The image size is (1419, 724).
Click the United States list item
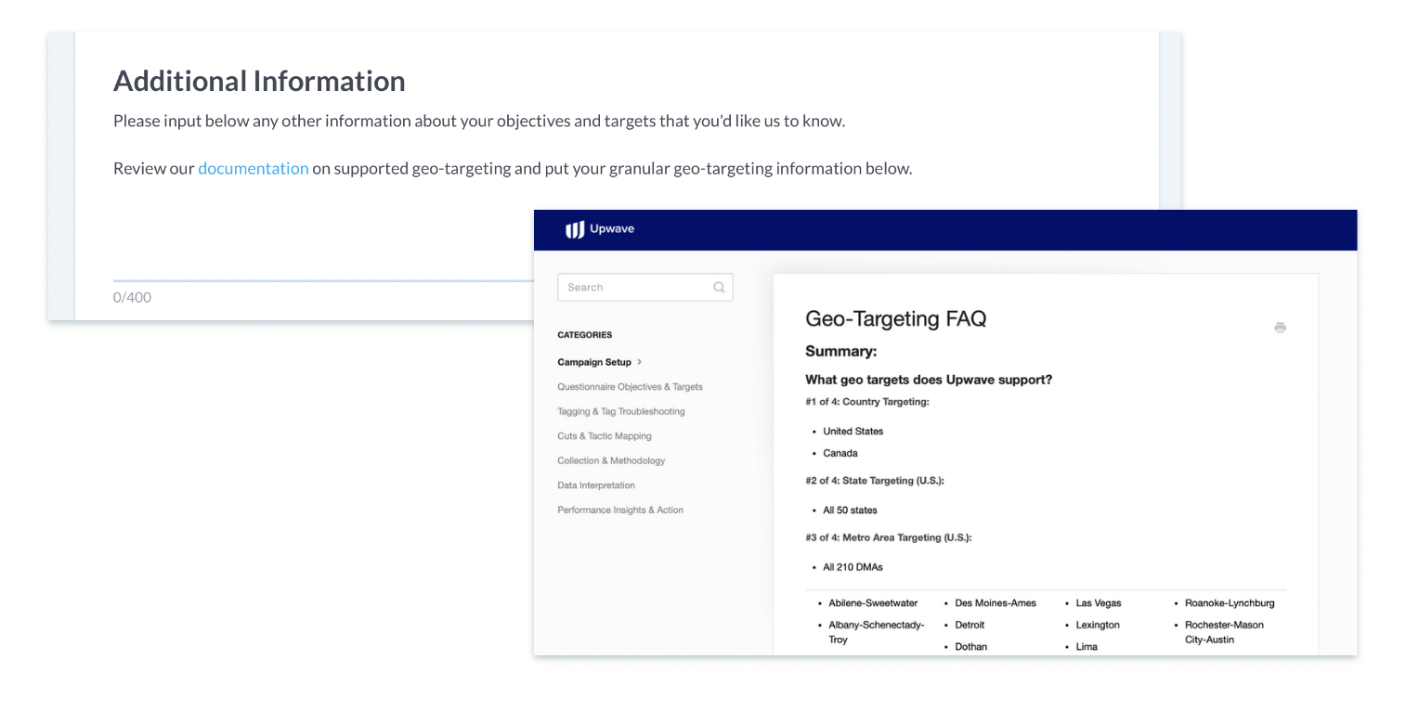[853, 432]
